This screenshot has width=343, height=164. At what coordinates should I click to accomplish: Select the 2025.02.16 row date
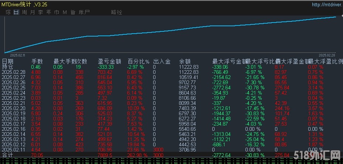(14, 129)
